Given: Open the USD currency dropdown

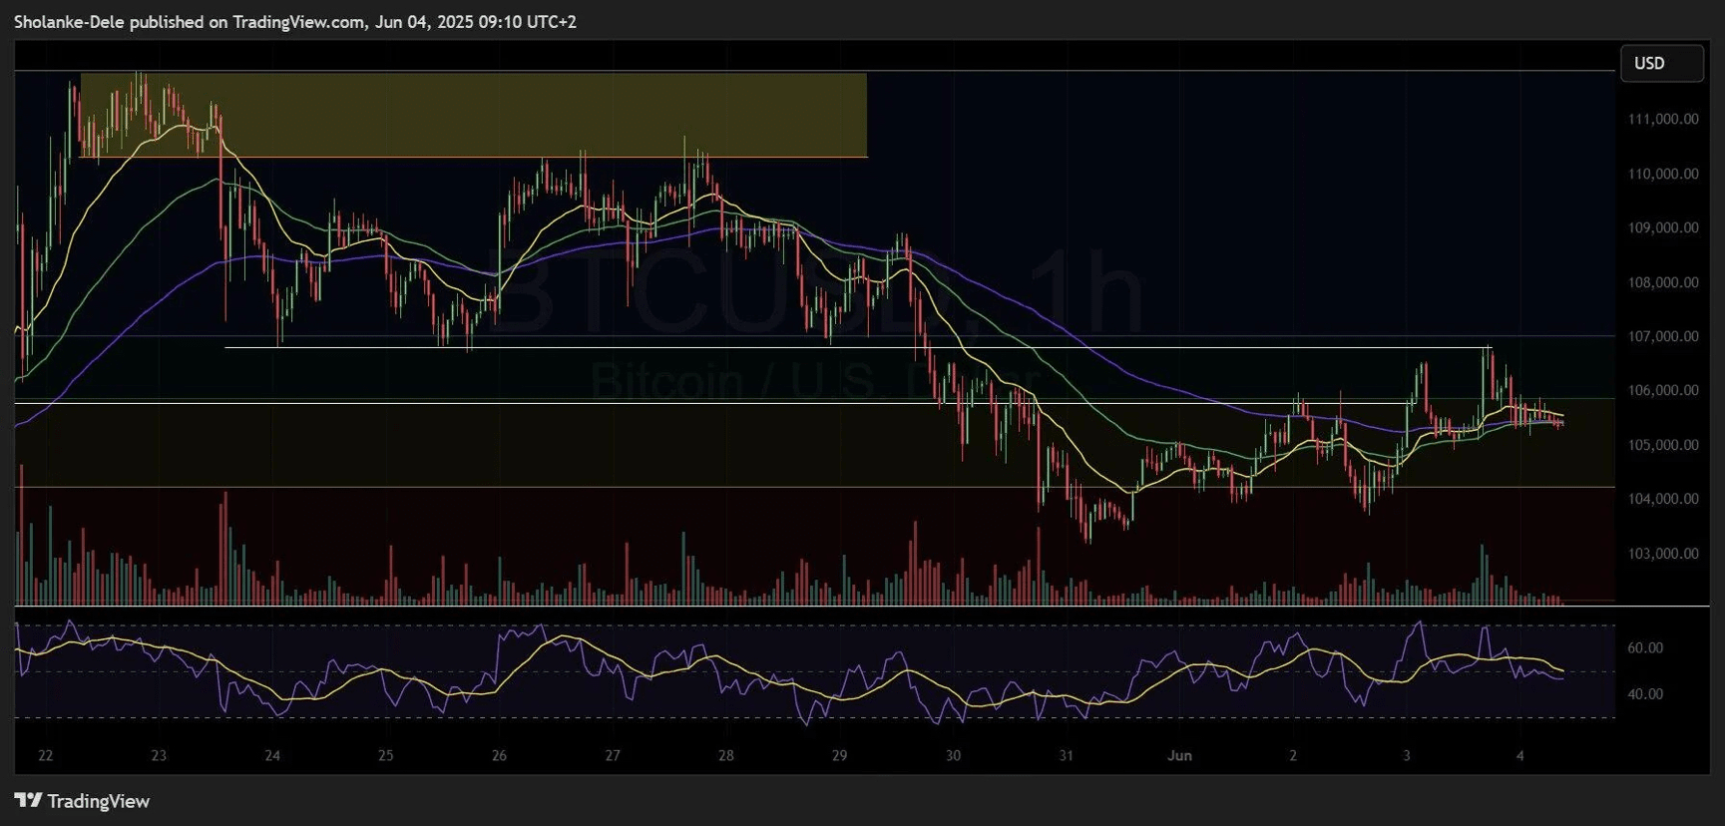Looking at the screenshot, I should (x=1660, y=63).
